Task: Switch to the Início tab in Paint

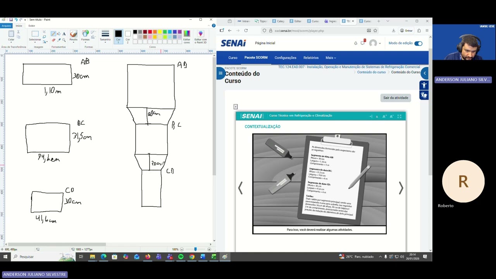Action: [x=19, y=26]
